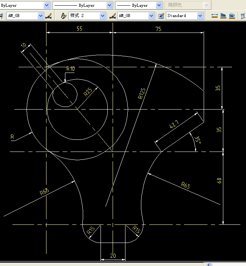Select the upper 35 vertical dimension text
This screenshot has height=266, width=246.
tap(218, 88)
